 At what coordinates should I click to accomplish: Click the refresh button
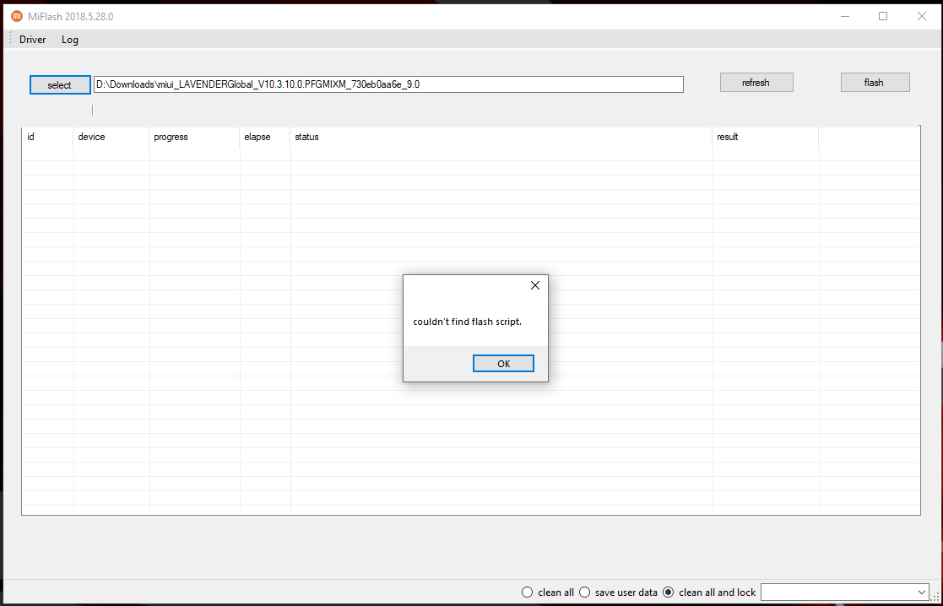click(756, 83)
